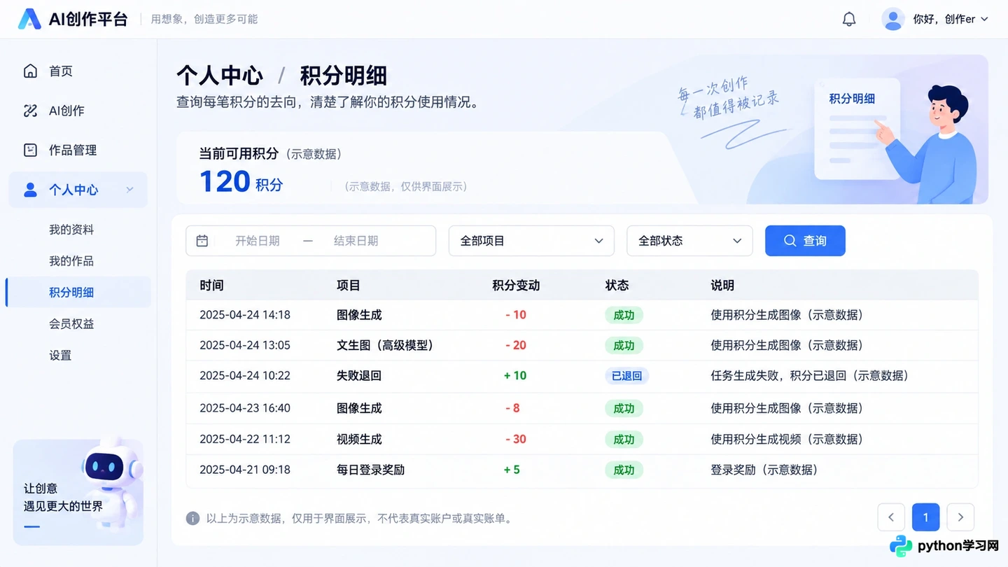Open 会员权益 in sidebar
This screenshot has height=567, width=1008.
71,323
